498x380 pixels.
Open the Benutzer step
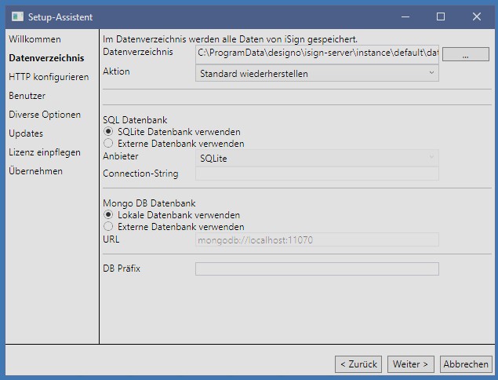pyautogui.click(x=27, y=96)
